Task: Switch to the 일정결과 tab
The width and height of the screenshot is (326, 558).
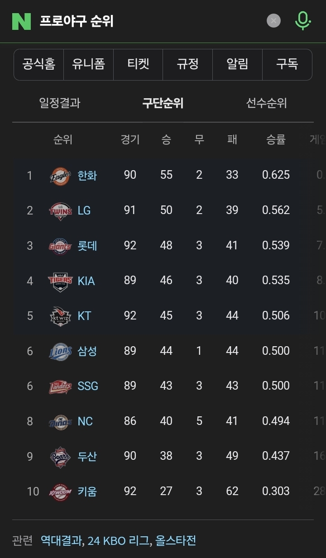Action: tap(60, 103)
